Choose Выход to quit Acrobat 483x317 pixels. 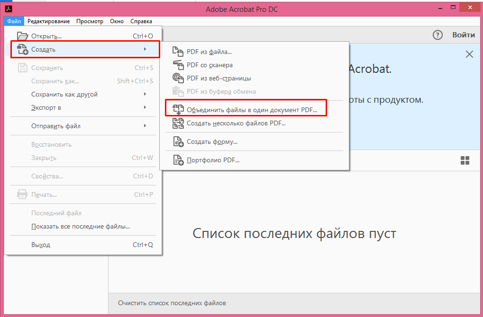coord(83,245)
